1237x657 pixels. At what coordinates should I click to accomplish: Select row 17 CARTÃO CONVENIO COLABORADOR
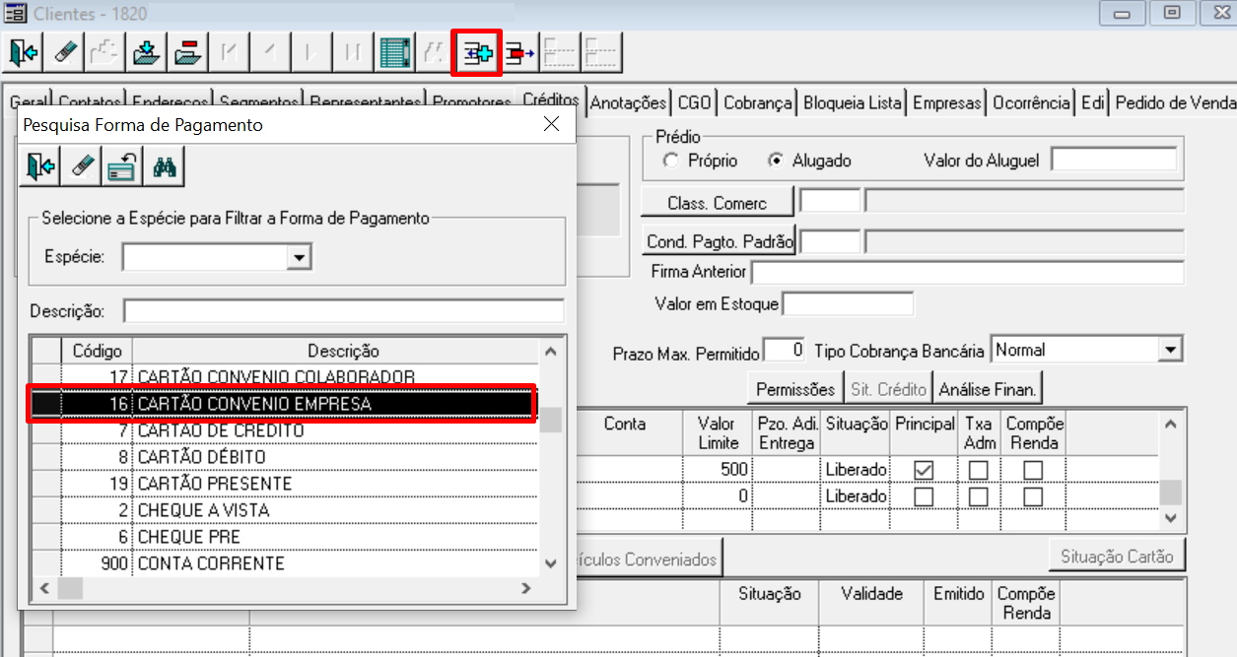pos(284,376)
